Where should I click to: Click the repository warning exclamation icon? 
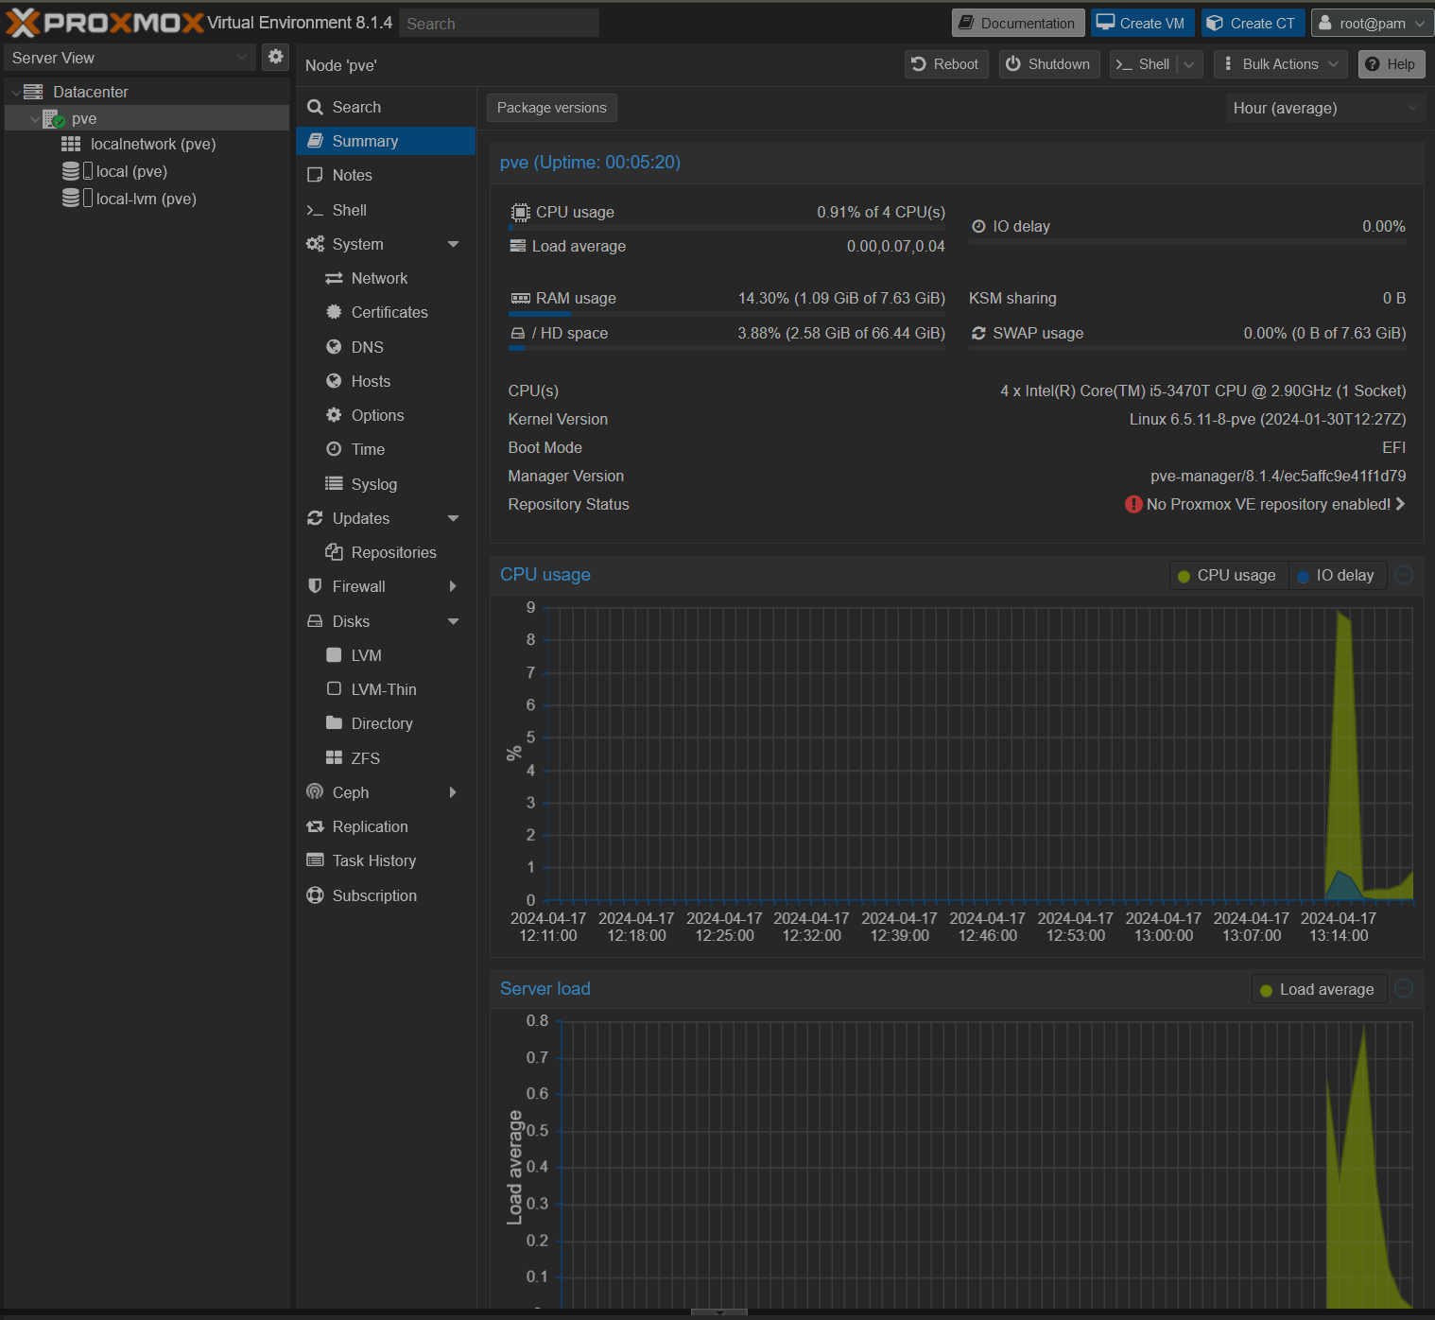coord(1133,504)
